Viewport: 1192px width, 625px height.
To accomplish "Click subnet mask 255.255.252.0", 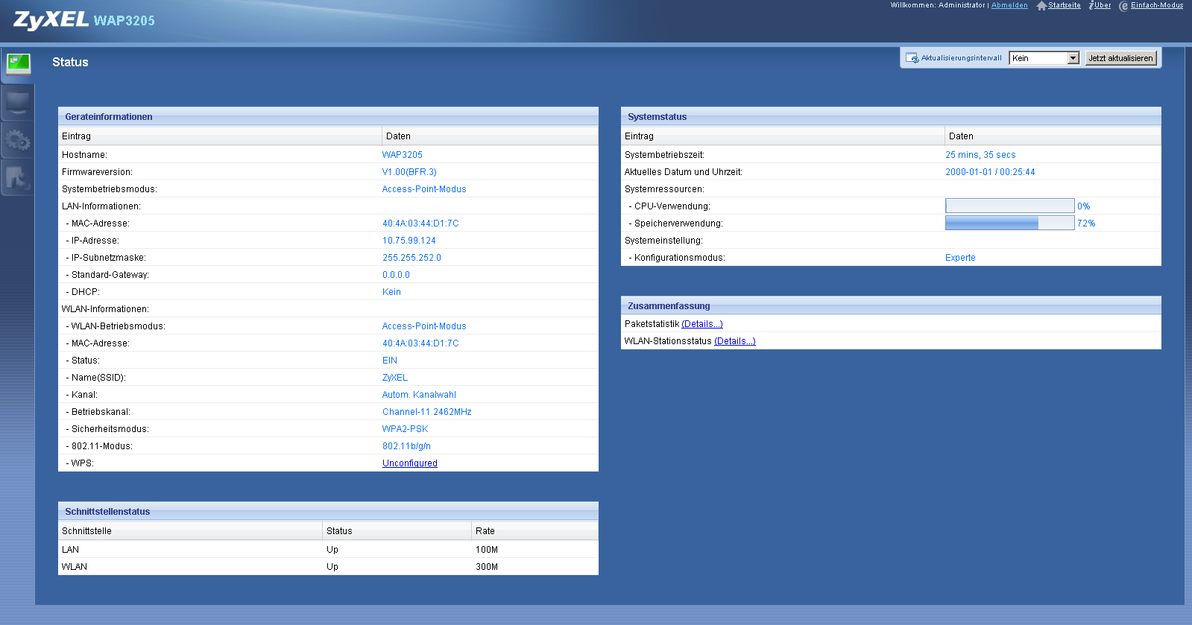I will (x=411, y=258).
